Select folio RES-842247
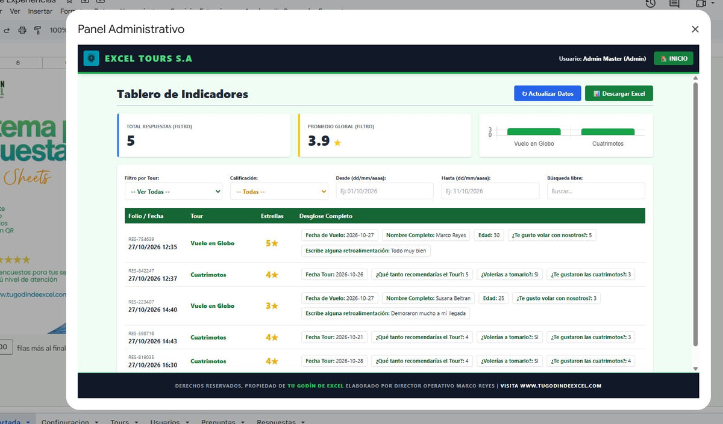The height and width of the screenshot is (424, 723). (141, 270)
